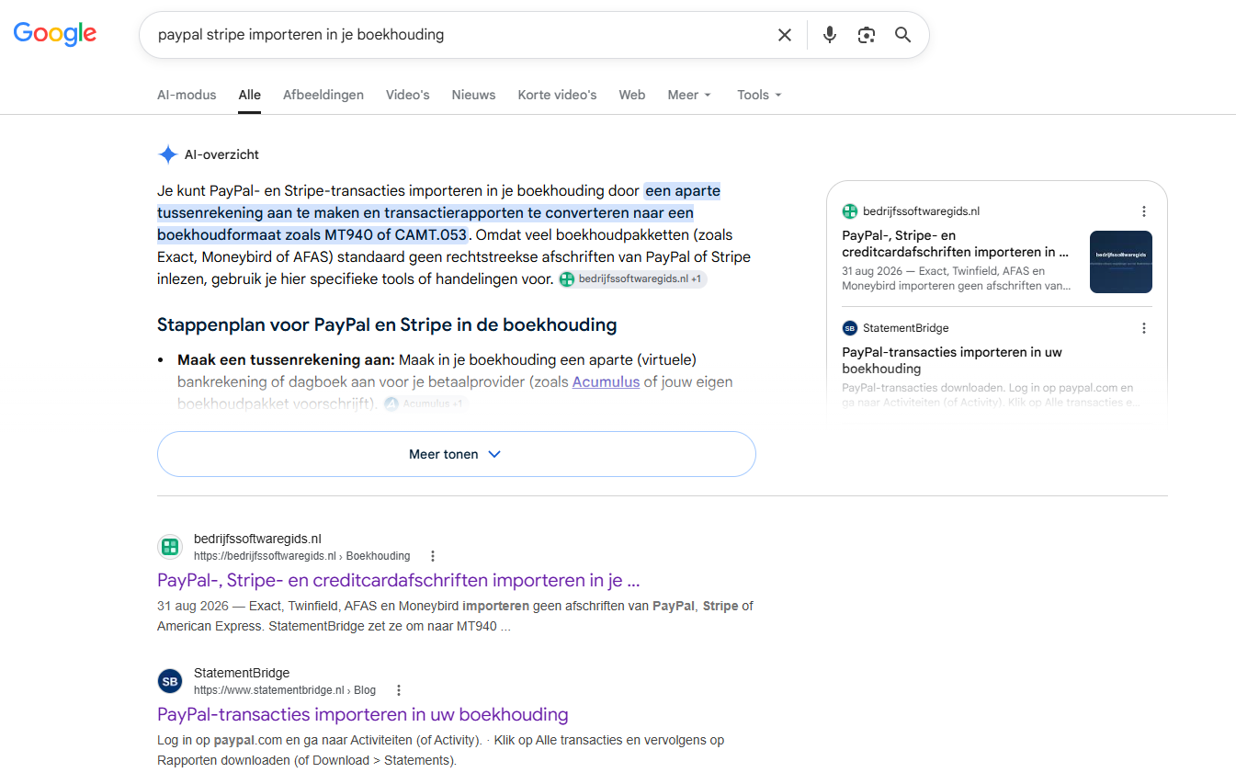Open Google Lens image search icon
Image resolution: width=1236 pixels, height=784 pixels.
[867, 35]
